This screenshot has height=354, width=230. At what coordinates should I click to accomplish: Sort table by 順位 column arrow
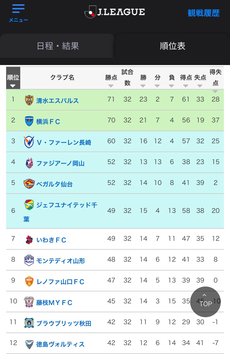tap(13, 86)
